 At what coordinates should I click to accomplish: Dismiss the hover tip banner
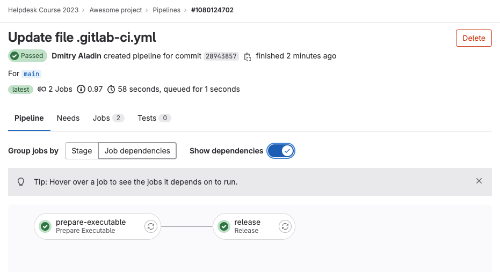coord(479,181)
